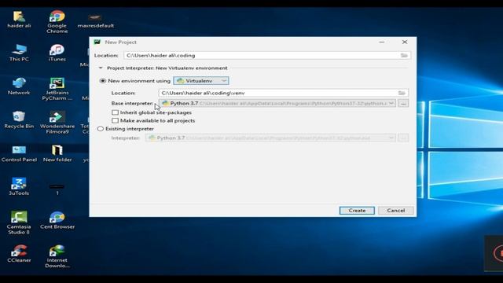The width and height of the screenshot is (503, 283).
Task: Enable Make available to all projects checkbox
Action: click(116, 120)
